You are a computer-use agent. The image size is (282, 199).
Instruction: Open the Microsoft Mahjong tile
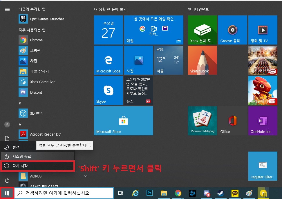tap(203, 121)
